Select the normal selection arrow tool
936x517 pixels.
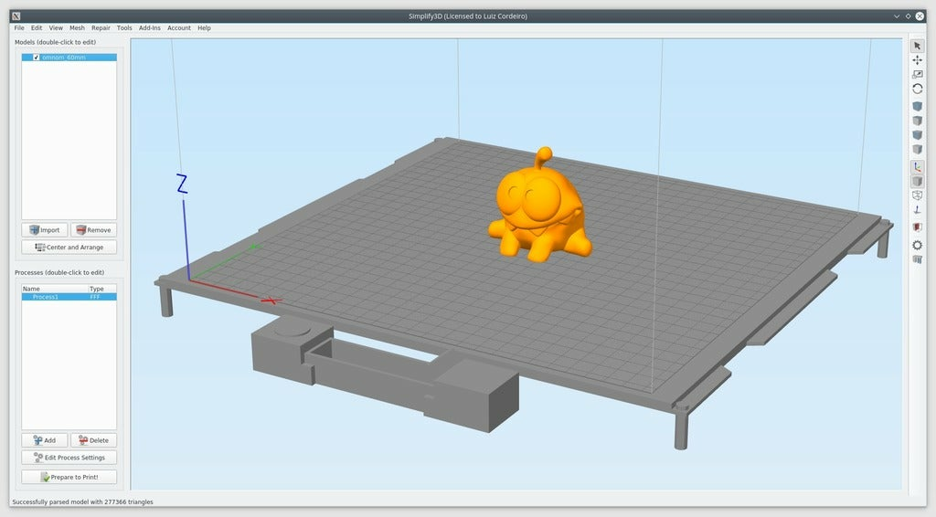918,46
